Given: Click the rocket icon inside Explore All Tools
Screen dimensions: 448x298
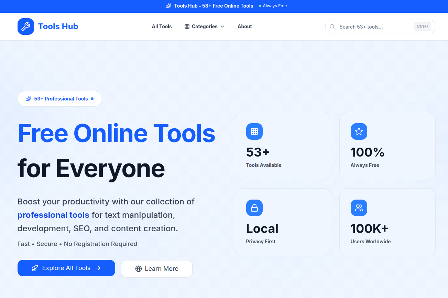Looking at the screenshot, I should 34,268.
